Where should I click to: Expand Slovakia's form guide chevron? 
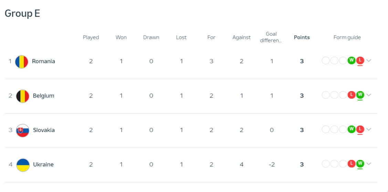pyautogui.click(x=369, y=129)
